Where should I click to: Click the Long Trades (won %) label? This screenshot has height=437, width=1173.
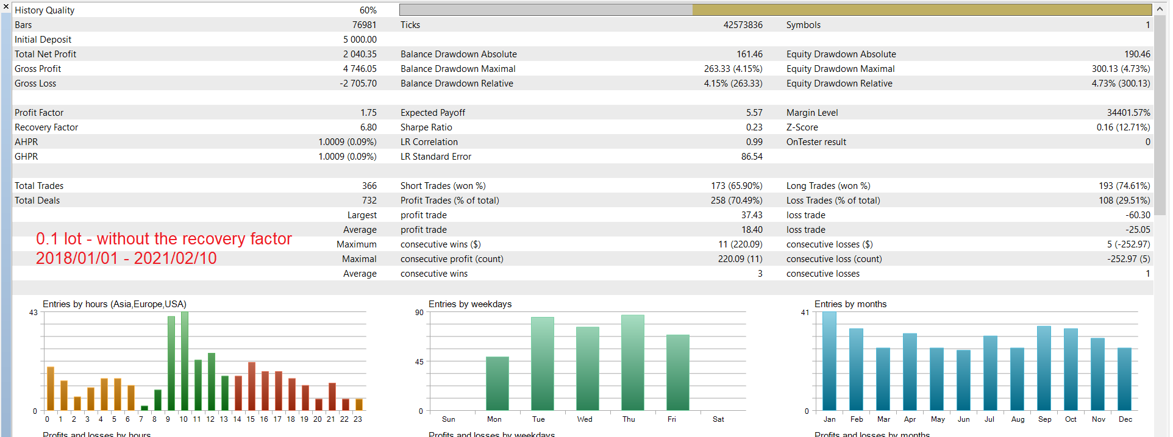pos(828,186)
